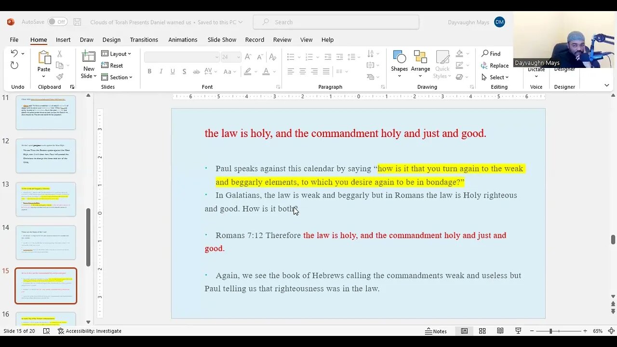Switch to the Insert tab
This screenshot has height=347, width=617.
click(63, 40)
